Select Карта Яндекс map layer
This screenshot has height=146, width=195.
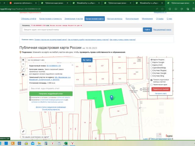[x=151, y=60]
